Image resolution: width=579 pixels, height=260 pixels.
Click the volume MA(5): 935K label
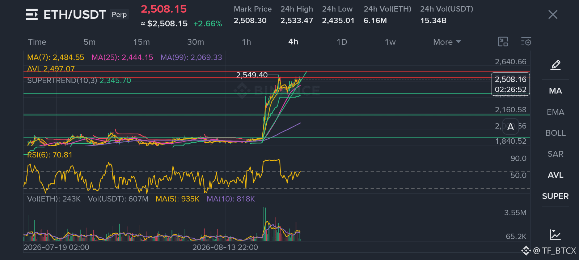[x=177, y=199]
